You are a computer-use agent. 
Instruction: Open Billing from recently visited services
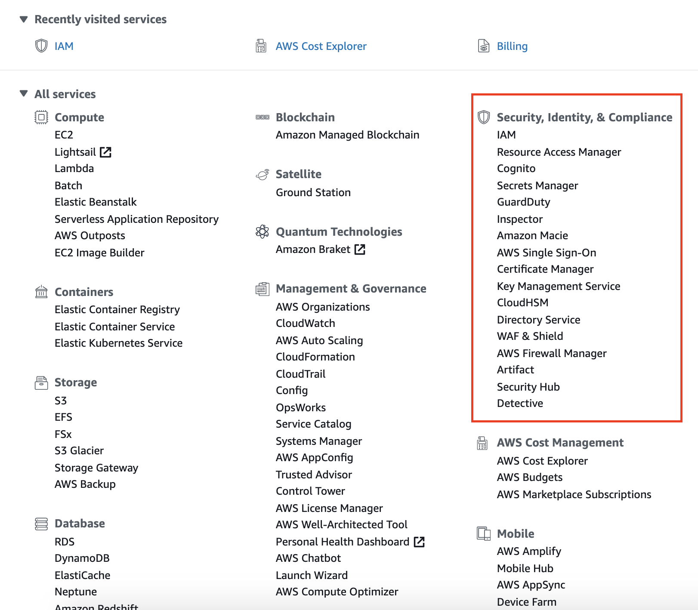(512, 46)
